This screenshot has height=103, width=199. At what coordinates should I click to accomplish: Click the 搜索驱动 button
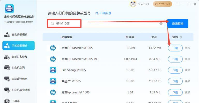pos(178,24)
